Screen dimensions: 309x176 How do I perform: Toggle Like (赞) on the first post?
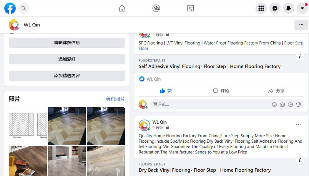[x=166, y=91]
